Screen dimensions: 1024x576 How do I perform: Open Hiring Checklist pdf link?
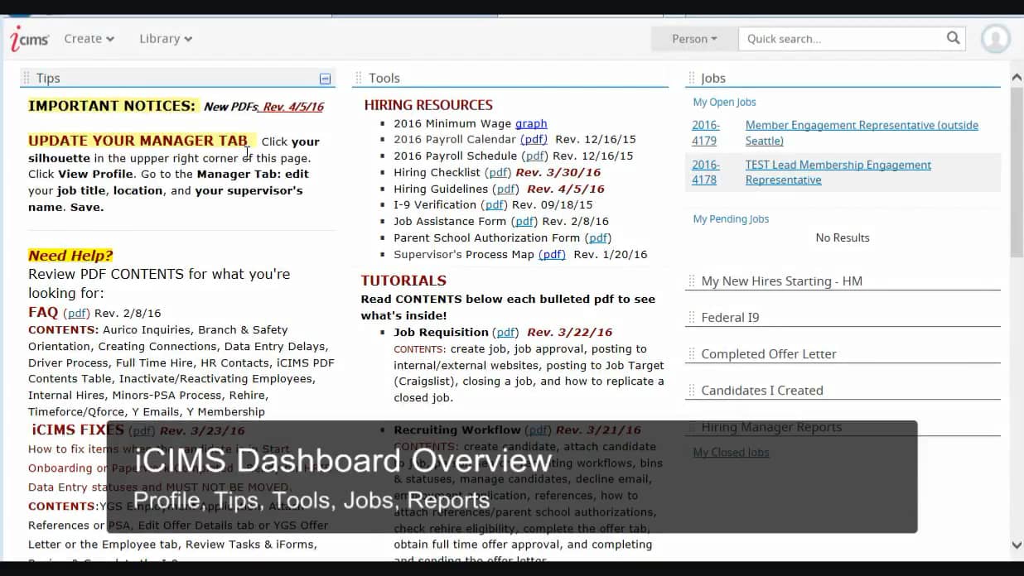point(498,172)
